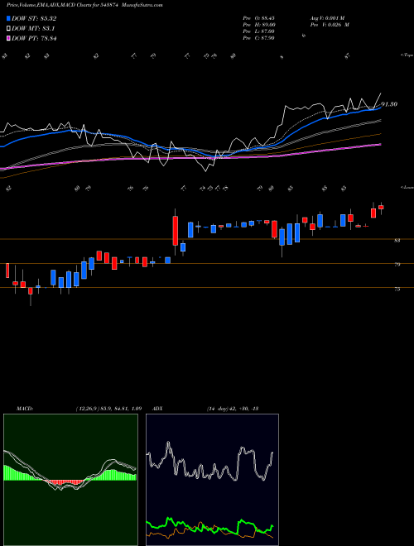Viewport: 414px width, 546px height.
Task: Click the 'Pre O: 88.45' value
Action: pyautogui.click(x=259, y=18)
